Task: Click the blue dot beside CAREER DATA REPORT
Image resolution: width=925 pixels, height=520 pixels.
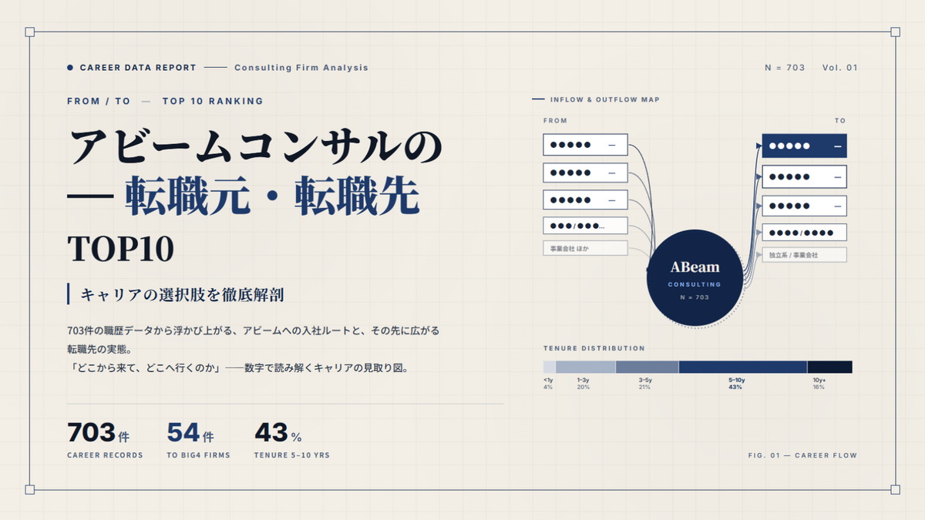Action: click(x=70, y=68)
